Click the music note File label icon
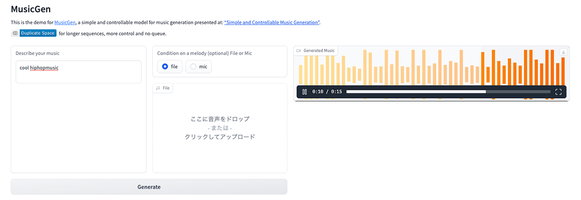 pos(158,88)
